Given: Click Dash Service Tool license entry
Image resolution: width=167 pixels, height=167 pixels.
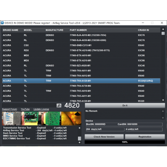Looking at the screenshot, I should [35, 133].
